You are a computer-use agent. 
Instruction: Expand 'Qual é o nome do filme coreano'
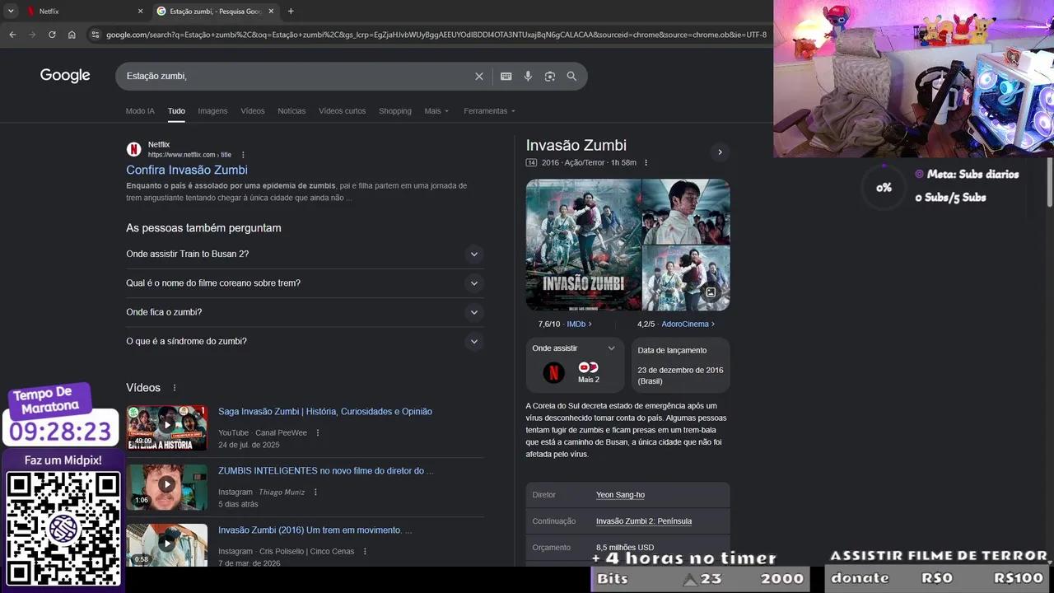(304, 283)
